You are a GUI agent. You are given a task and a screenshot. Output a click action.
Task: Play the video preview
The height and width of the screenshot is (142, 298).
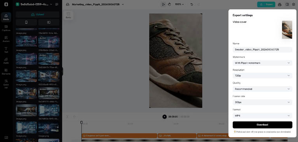[x=164, y=117]
